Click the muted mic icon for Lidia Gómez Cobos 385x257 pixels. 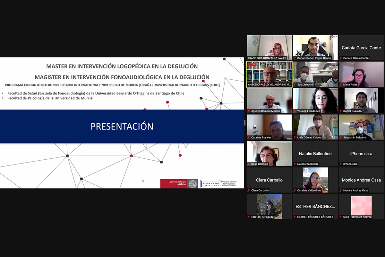pyautogui.click(x=295, y=137)
